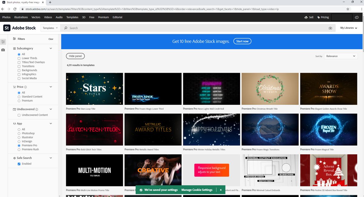Image resolution: width=364 pixels, height=197 pixels.
Task: Click the Start now button
Action: 242,41
